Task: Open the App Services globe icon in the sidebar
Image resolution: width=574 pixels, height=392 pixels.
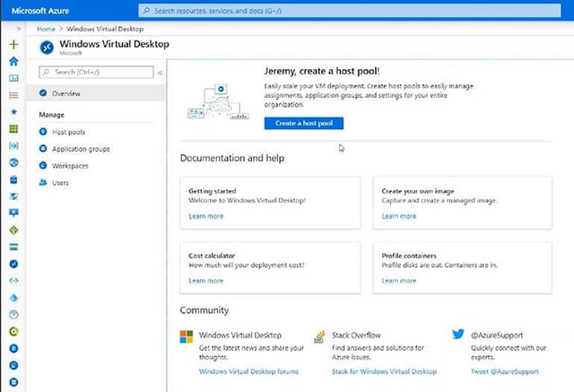Action: pyautogui.click(x=13, y=162)
